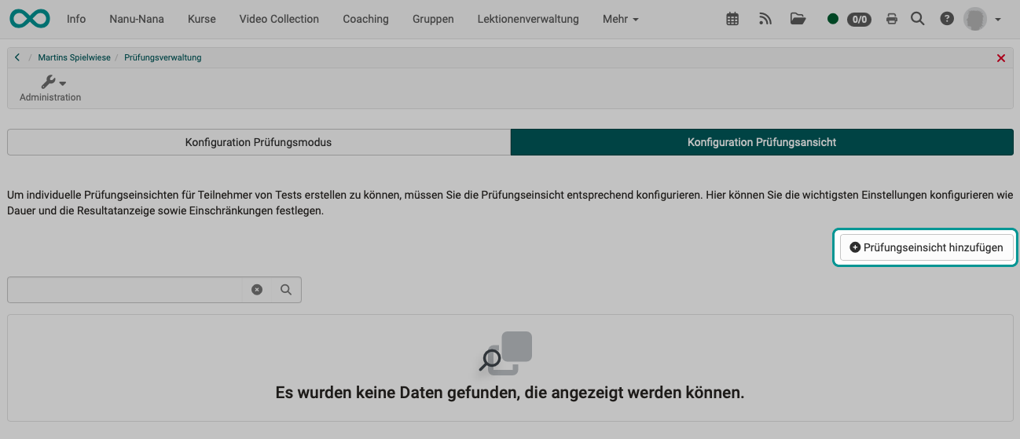Open search via the top bar magnifier
Viewport: 1020px width, 439px height.
coord(917,19)
